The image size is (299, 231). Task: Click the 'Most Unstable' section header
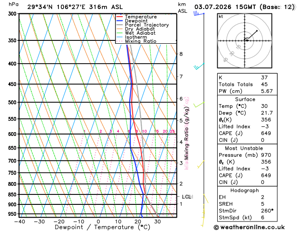(x=244, y=148)
